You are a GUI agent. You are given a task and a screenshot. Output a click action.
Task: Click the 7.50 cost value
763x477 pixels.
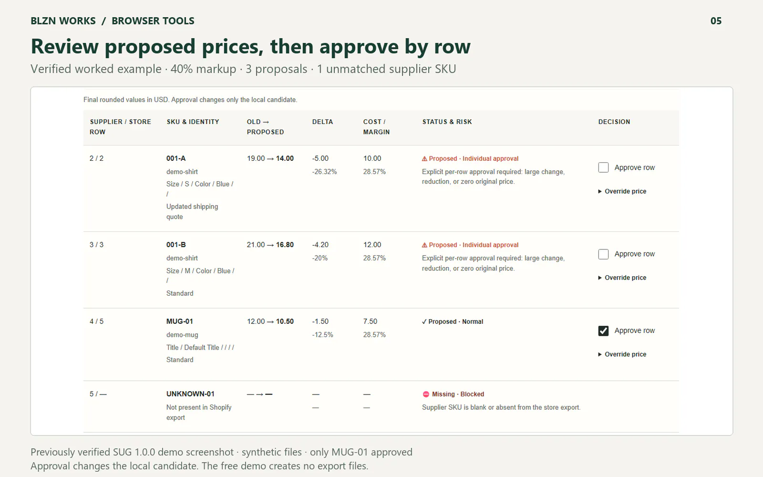click(x=370, y=321)
